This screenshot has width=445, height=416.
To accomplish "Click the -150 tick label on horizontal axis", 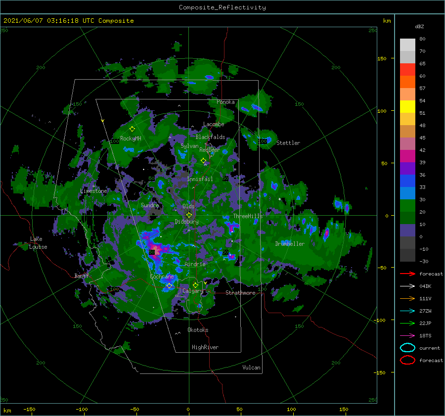I will [29, 409].
